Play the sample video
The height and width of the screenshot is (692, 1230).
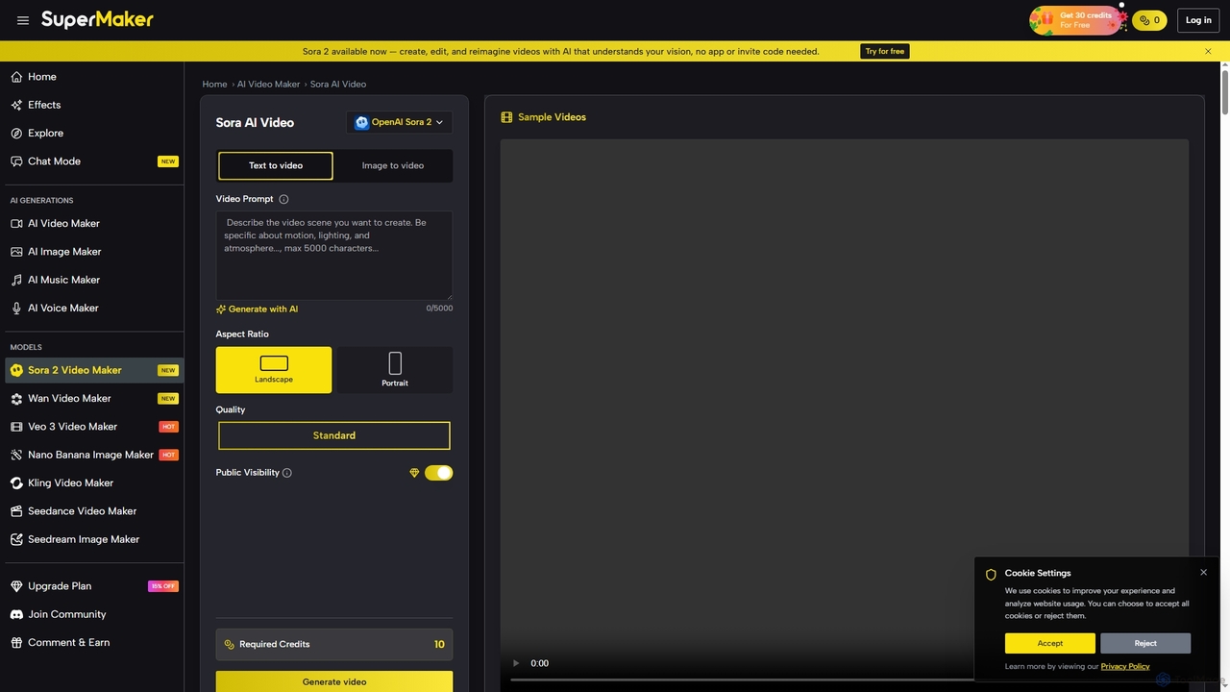[x=516, y=663]
